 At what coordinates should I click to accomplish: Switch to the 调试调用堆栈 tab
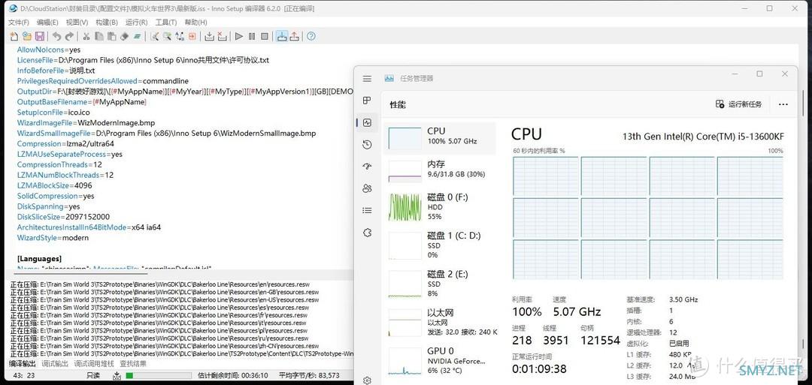pos(94,364)
